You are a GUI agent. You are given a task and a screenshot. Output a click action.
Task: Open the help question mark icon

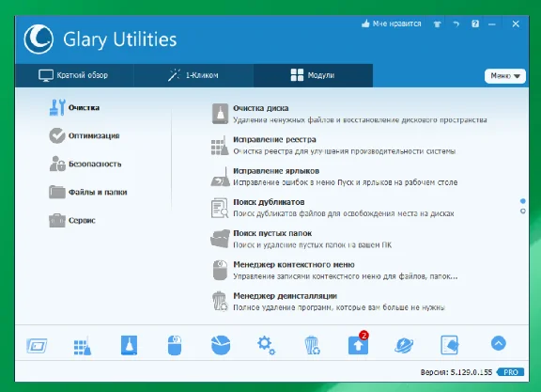pos(475,24)
